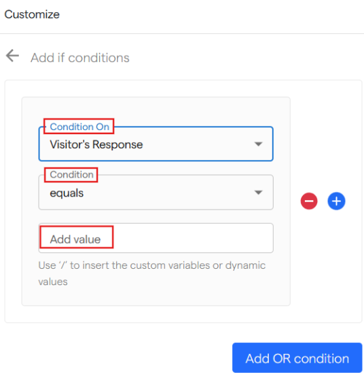
Task: Click the word equals in the dropdown
Action: coord(67,193)
